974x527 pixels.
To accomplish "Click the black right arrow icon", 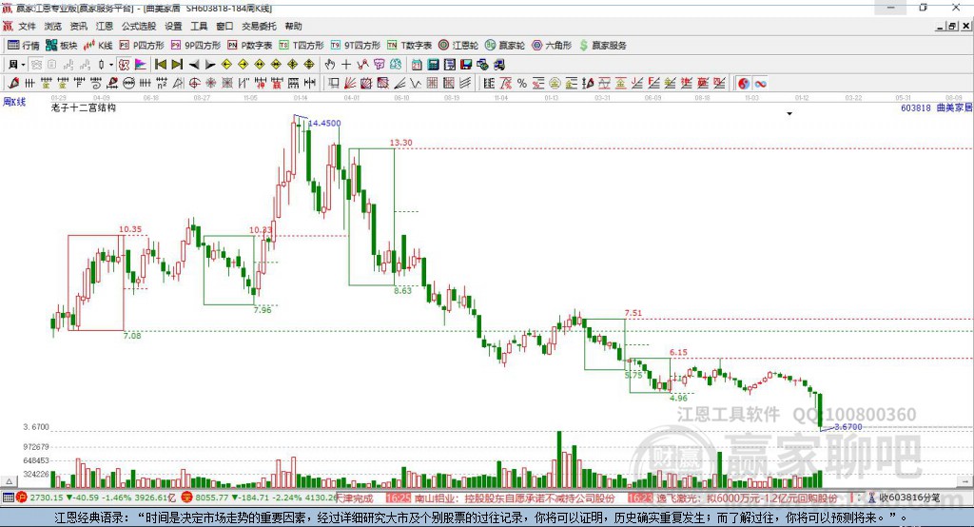I will pos(210,65).
